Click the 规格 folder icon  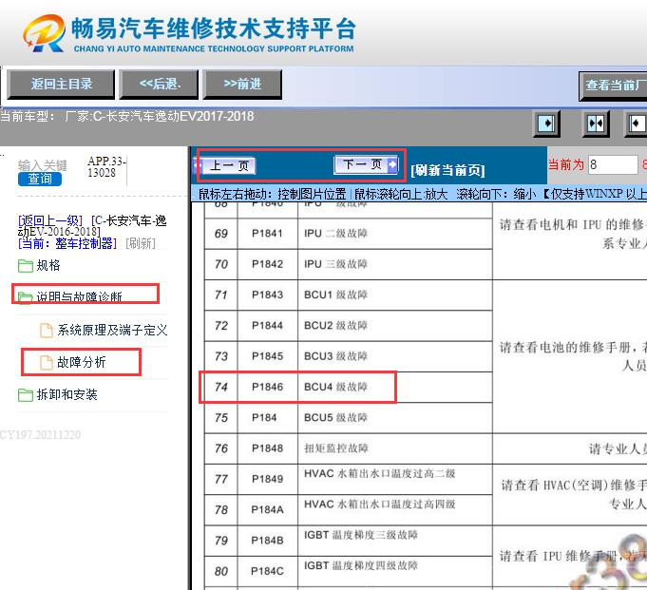click(25, 266)
